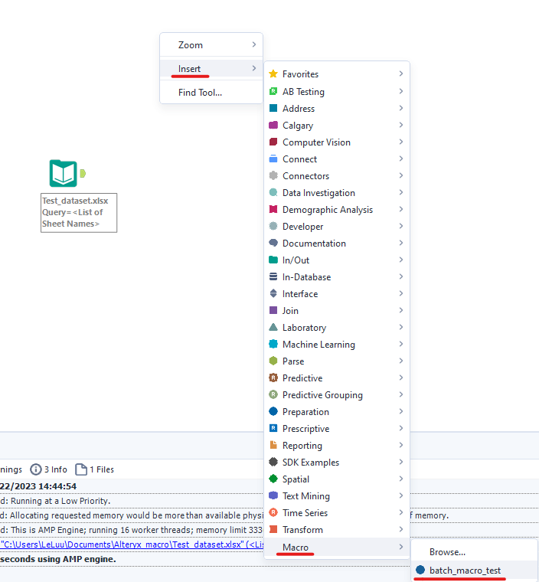
Task: Expand the Transform submenu chevron
Action: 401,529
